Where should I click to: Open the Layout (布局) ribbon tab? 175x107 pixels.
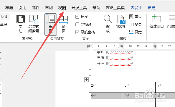tap(9, 8)
